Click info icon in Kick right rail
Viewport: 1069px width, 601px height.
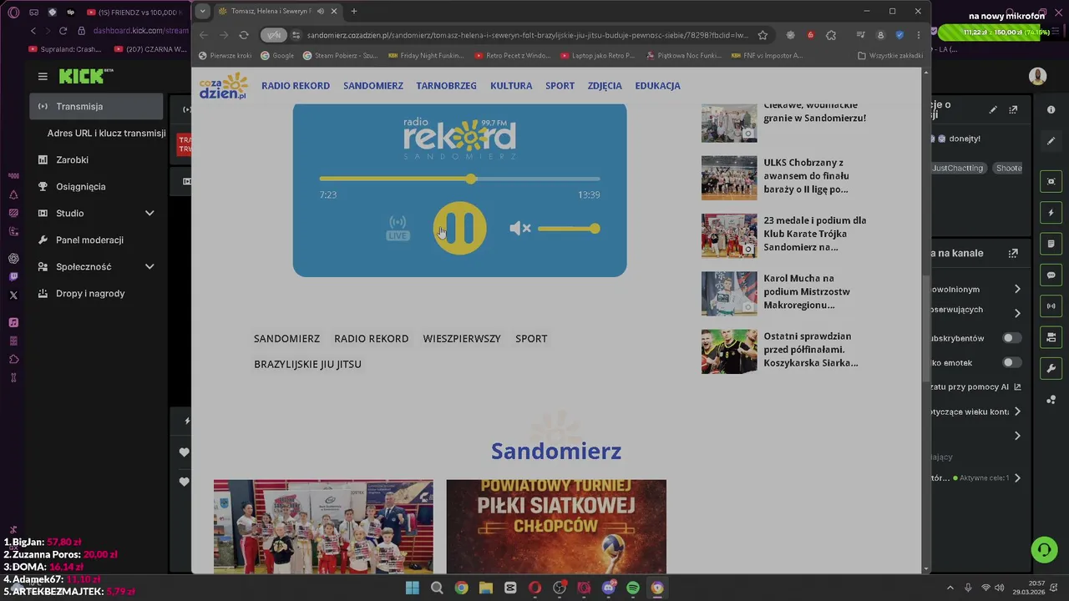tap(1051, 109)
